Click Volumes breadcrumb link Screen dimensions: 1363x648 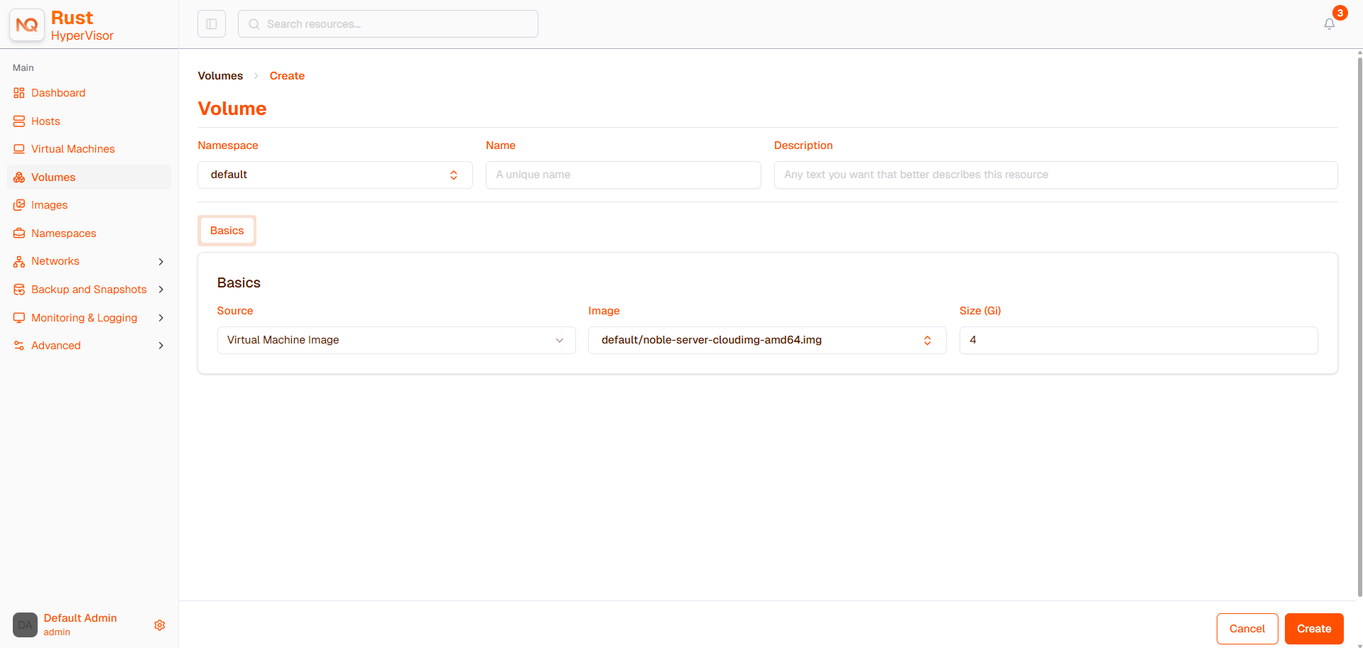220,76
